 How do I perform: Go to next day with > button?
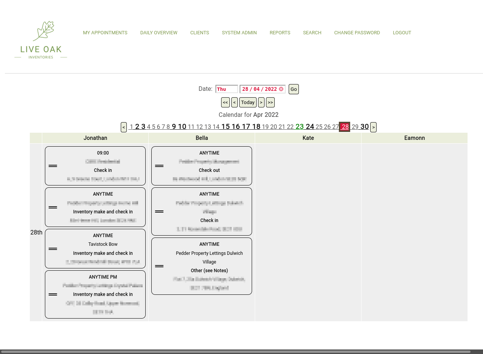coord(261,102)
